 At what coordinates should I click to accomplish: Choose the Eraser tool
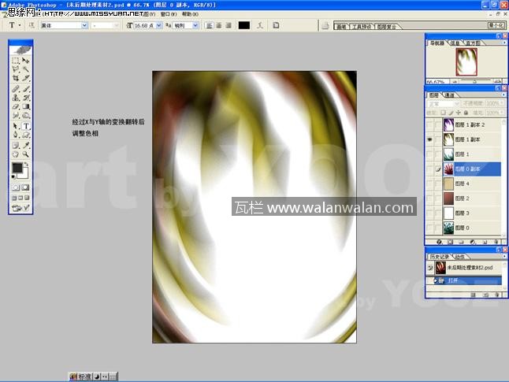click(x=16, y=107)
